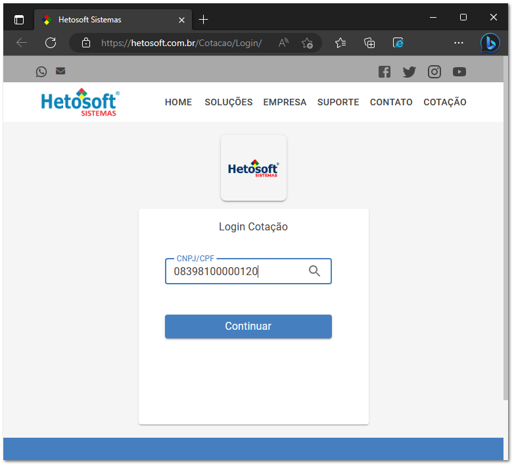Maximize the browser window
514x466 pixels.
(x=463, y=17)
